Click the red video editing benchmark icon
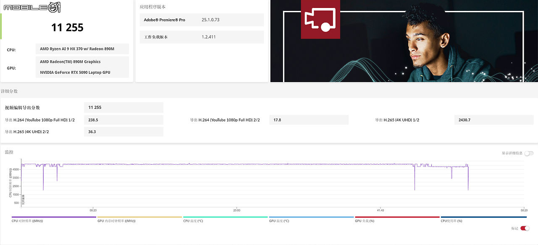This screenshot has height=245, width=538. pos(320,19)
